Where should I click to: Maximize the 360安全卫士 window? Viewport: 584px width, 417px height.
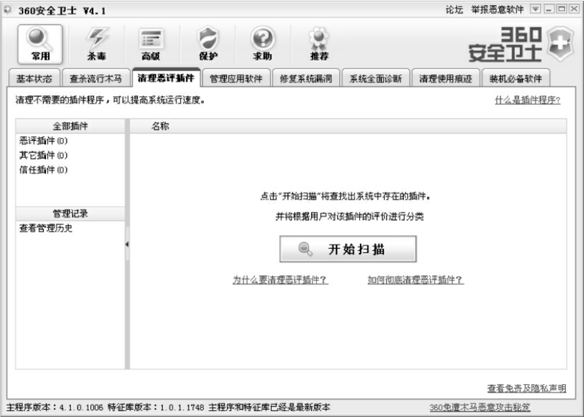coord(562,9)
